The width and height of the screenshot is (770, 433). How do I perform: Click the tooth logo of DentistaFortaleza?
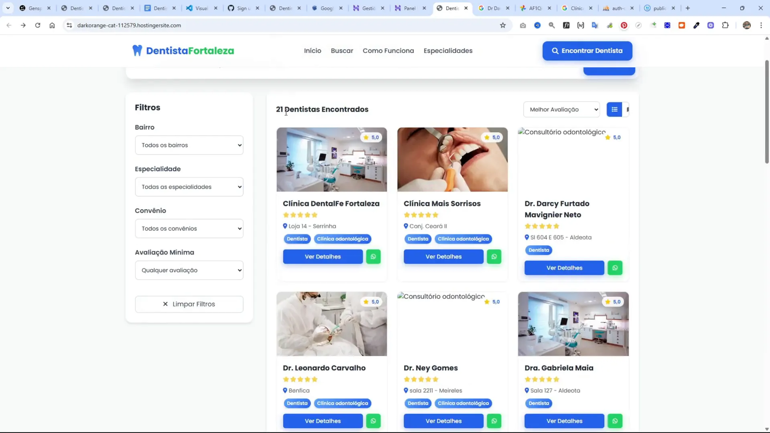pyautogui.click(x=137, y=50)
